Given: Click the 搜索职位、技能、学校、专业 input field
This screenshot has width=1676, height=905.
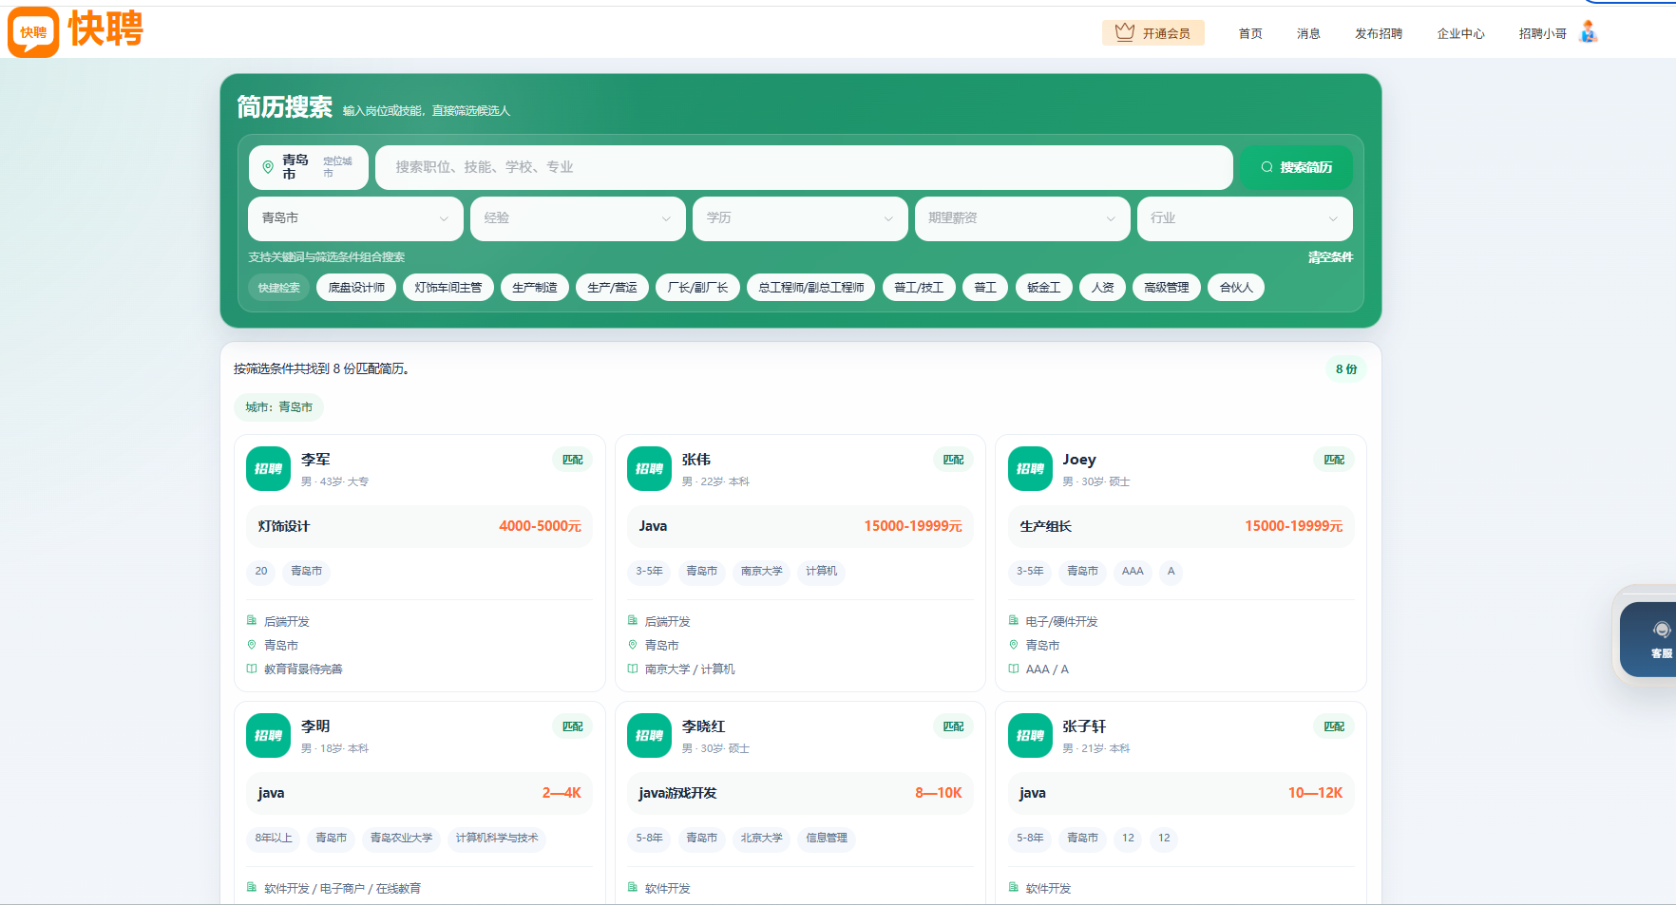Looking at the screenshot, I should point(804,167).
